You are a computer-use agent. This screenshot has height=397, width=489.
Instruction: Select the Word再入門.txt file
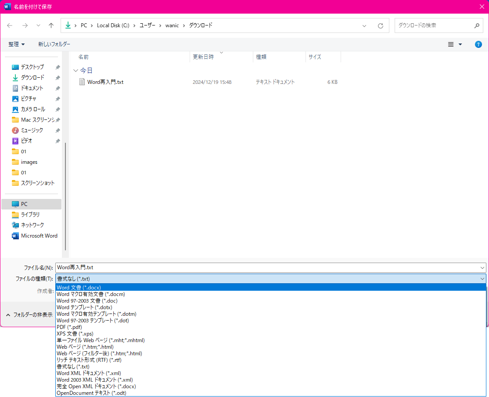click(x=105, y=82)
